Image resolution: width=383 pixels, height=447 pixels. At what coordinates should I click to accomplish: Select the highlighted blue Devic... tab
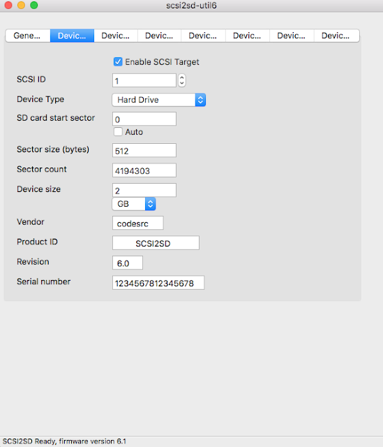[72, 36]
